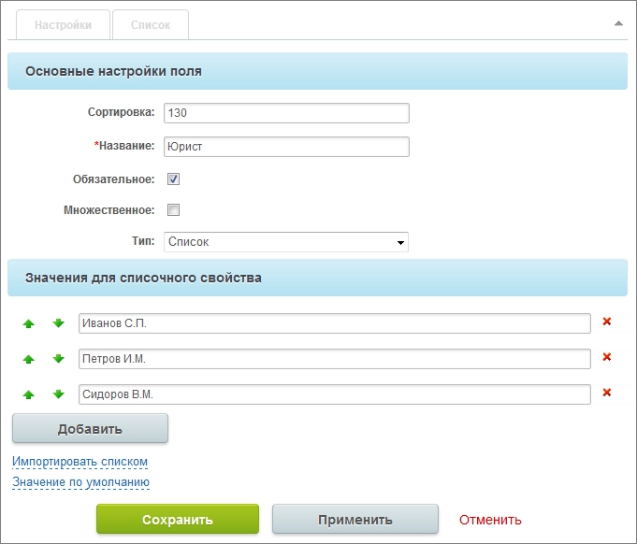637x544 pixels.
Task: Move Сидоров В.М. value up
Action: 28,394
